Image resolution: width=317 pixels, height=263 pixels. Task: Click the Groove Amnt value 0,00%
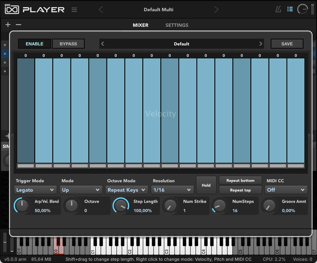288,210
